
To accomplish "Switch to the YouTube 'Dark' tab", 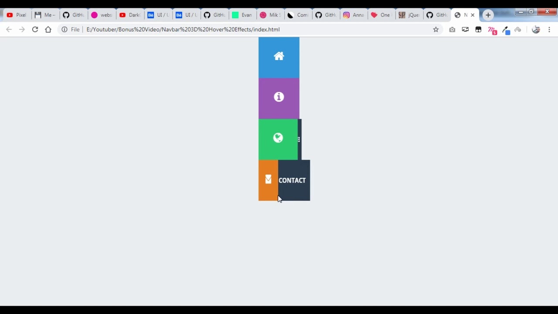I will [x=129, y=15].
